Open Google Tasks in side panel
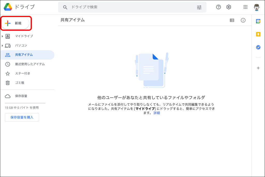Viewport: 265px width, 177px height. 258,47
